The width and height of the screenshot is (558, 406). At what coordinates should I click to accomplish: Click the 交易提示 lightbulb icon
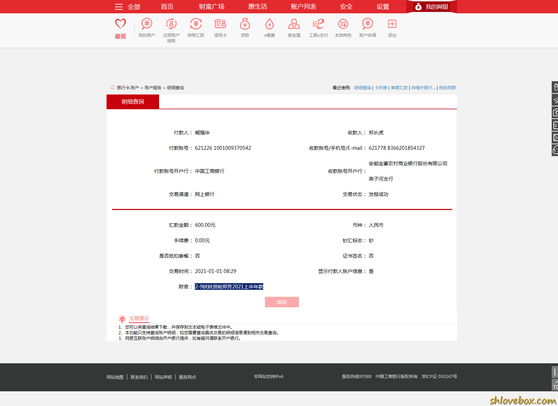(x=122, y=318)
